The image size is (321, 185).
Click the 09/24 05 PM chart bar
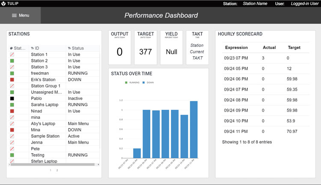click(137, 153)
